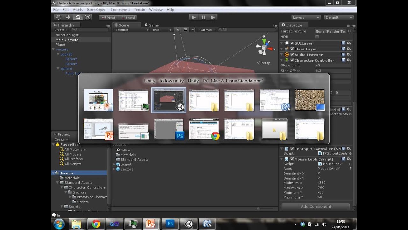Screen dimensions: 408x230
Task: Select Chrome window in Alt-Tab switcher
Action: [x=204, y=129]
